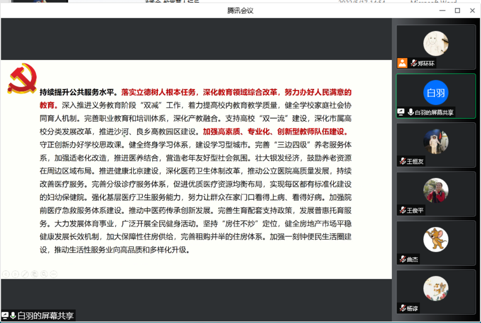Click the muted microphone icon for 杨谆
The height and width of the screenshot is (323, 481).
pyautogui.click(x=402, y=308)
